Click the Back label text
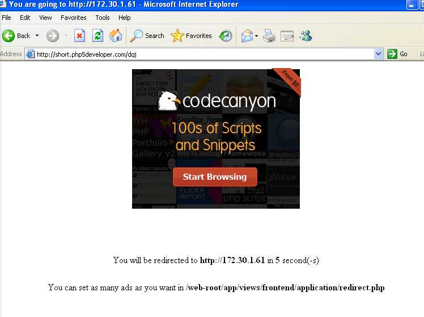The height and width of the screenshot is (317, 424). coord(24,36)
